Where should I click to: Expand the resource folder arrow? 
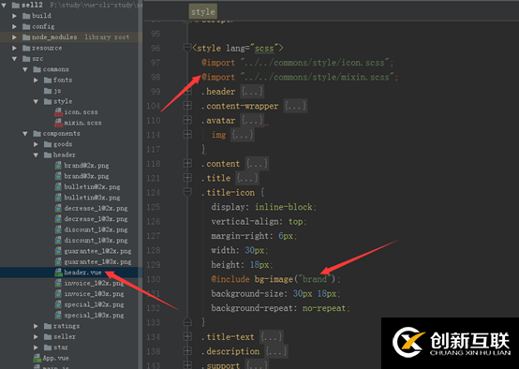click(x=14, y=48)
